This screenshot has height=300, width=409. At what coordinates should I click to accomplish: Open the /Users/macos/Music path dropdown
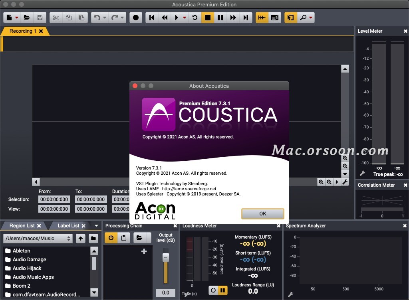click(x=38, y=238)
